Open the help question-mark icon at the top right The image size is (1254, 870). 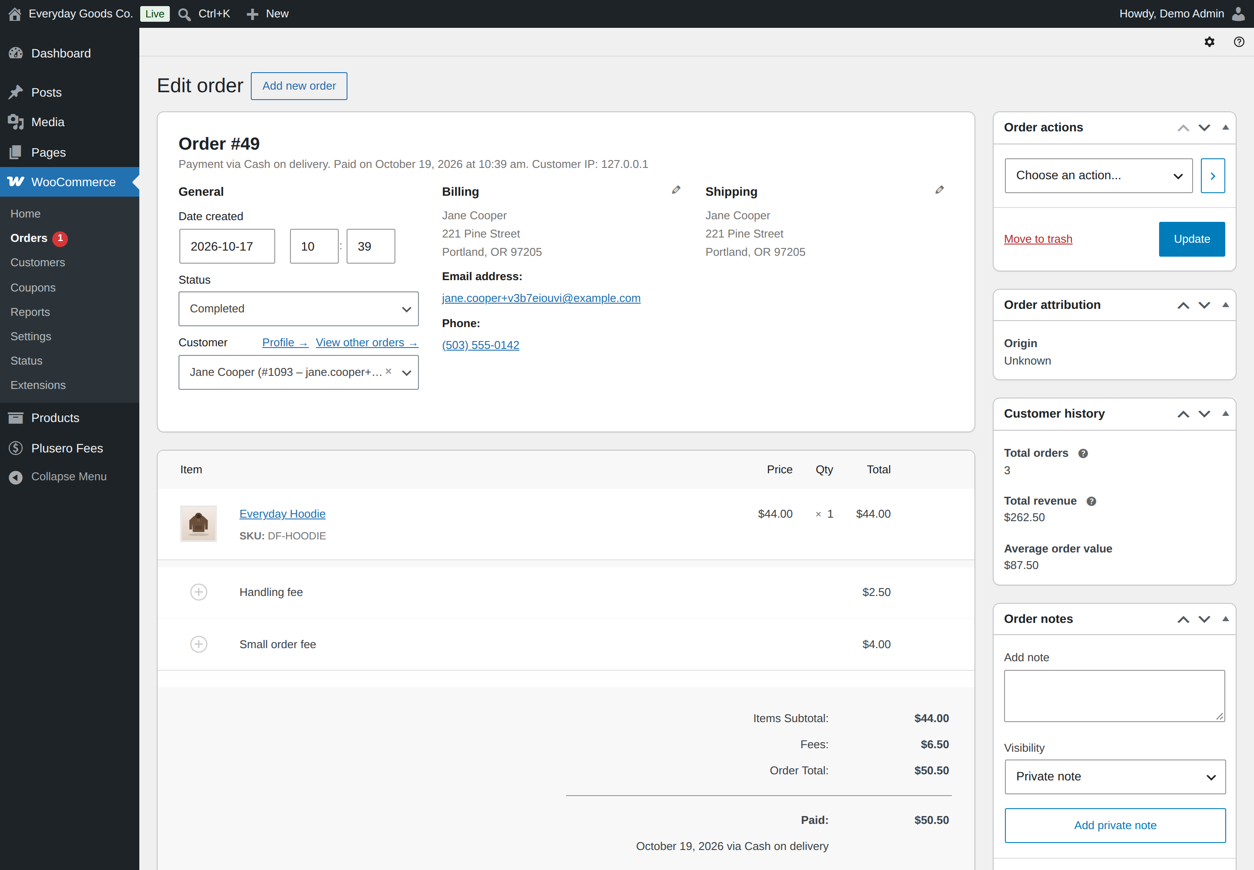(1239, 42)
